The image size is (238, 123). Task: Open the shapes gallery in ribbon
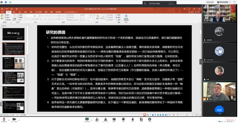88,17
